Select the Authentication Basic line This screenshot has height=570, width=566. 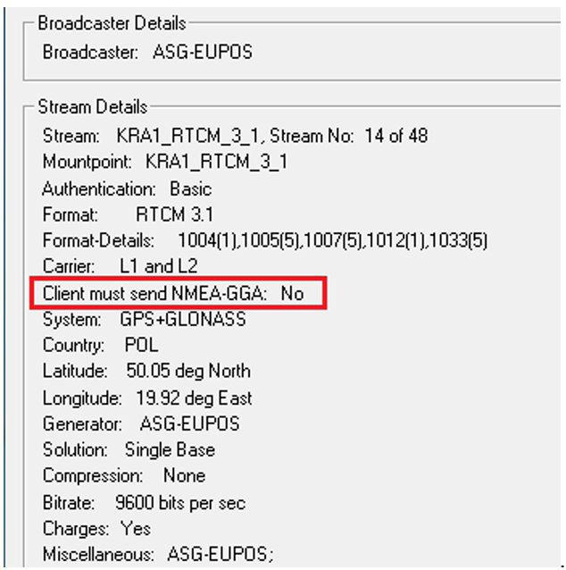point(127,189)
